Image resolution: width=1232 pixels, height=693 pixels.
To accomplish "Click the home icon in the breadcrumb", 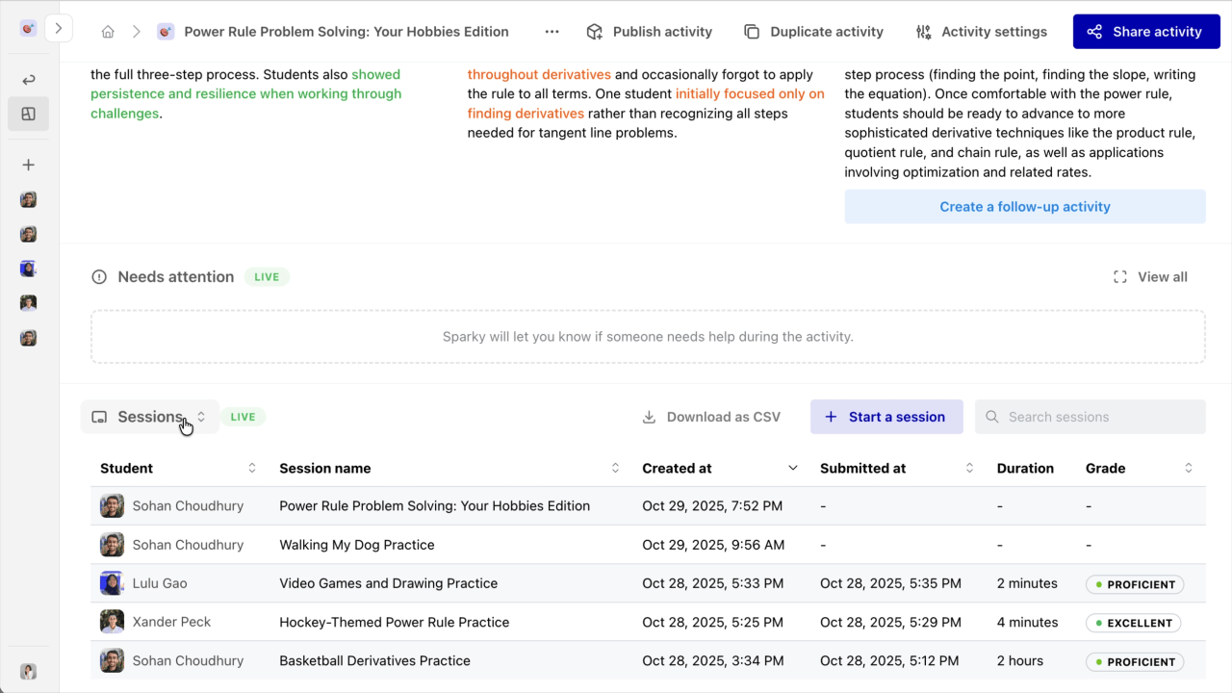I will [x=108, y=31].
